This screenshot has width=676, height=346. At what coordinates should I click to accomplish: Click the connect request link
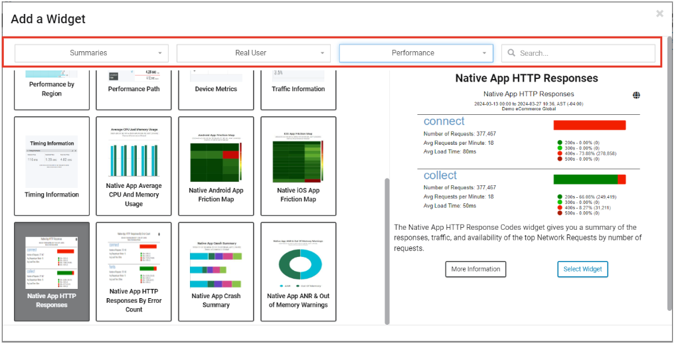click(x=444, y=122)
